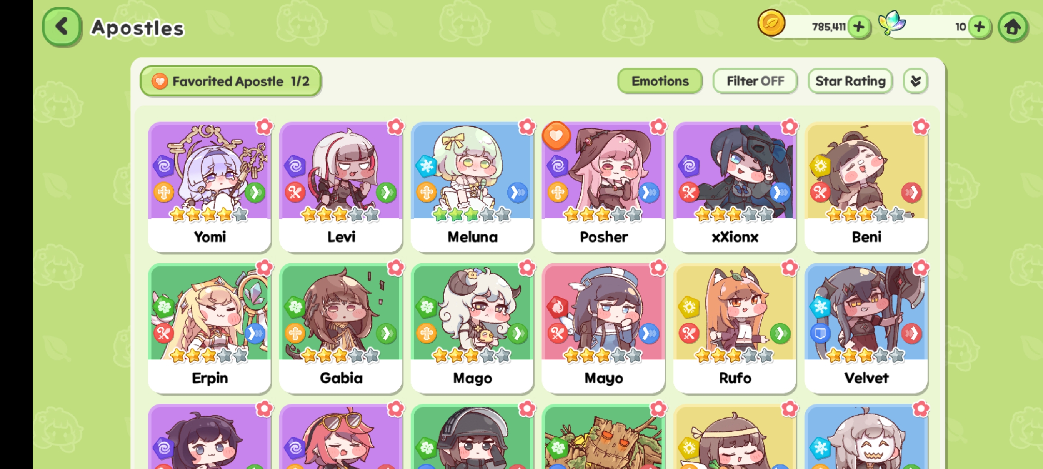Add gold coins with the plus button
Image resolution: width=1043 pixels, height=469 pixels.
[x=858, y=27]
